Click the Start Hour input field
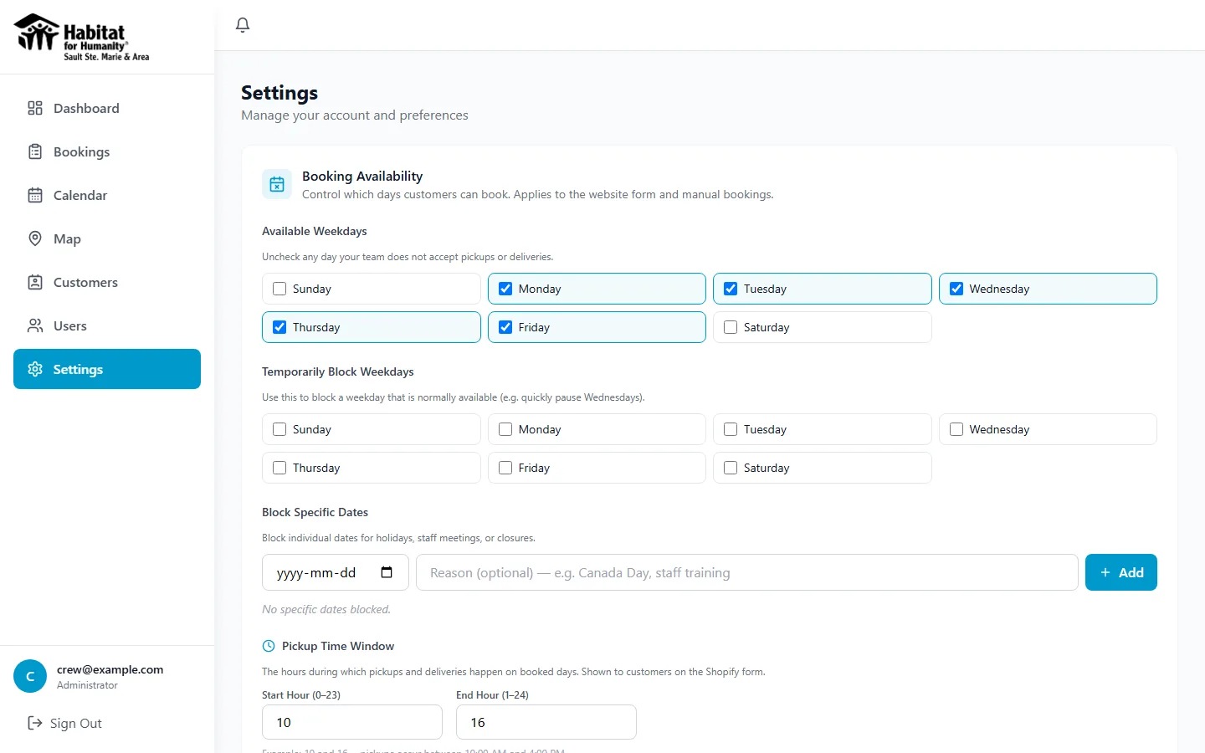 352,722
